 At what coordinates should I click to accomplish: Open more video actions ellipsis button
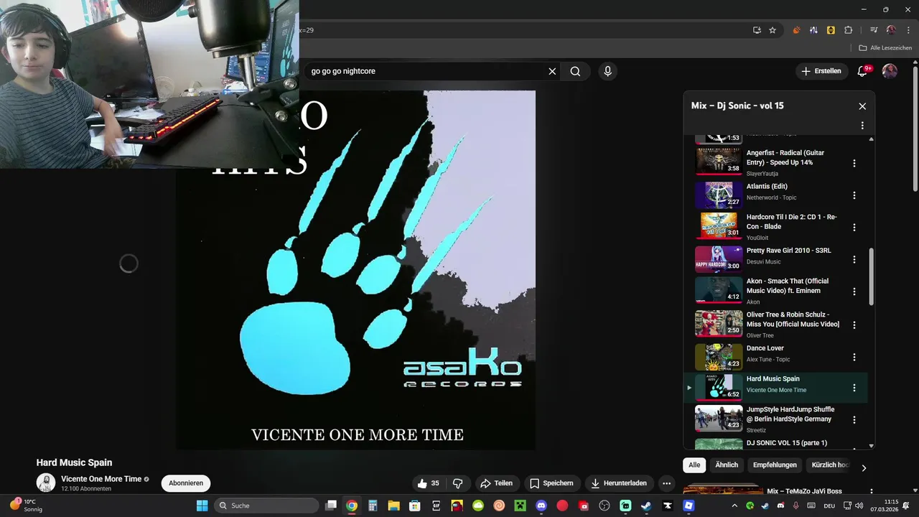[x=666, y=483]
